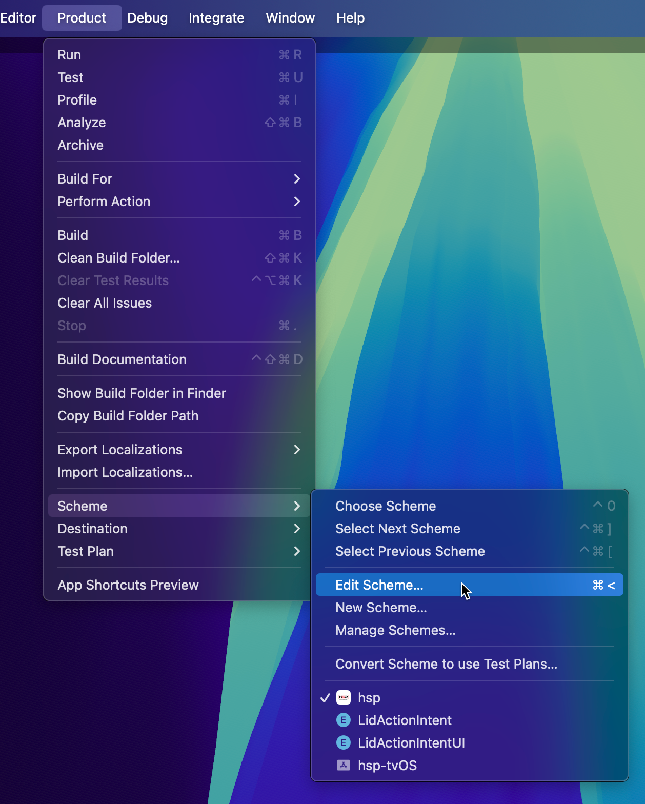The width and height of the screenshot is (645, 804).
Task: Switch to the hsp scheme
Action: (x=470, y=698)
